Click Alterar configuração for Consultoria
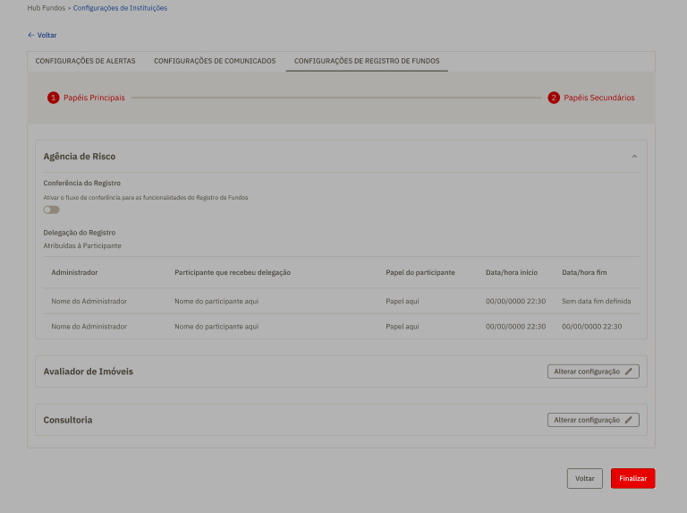 click(593, 420)
